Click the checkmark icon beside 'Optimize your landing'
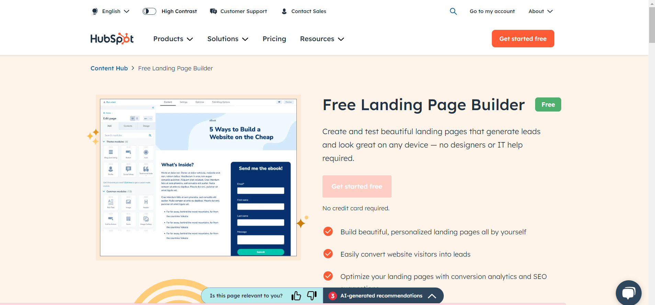Image resolution: width=655 pixels, height=305 pixels. (328, 276)
